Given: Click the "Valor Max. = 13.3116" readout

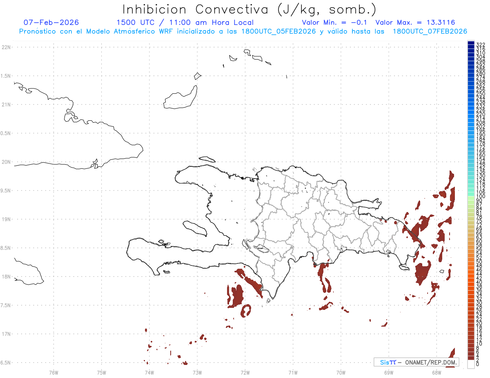Looking at the screenshot, I should [x=415, y=22].
